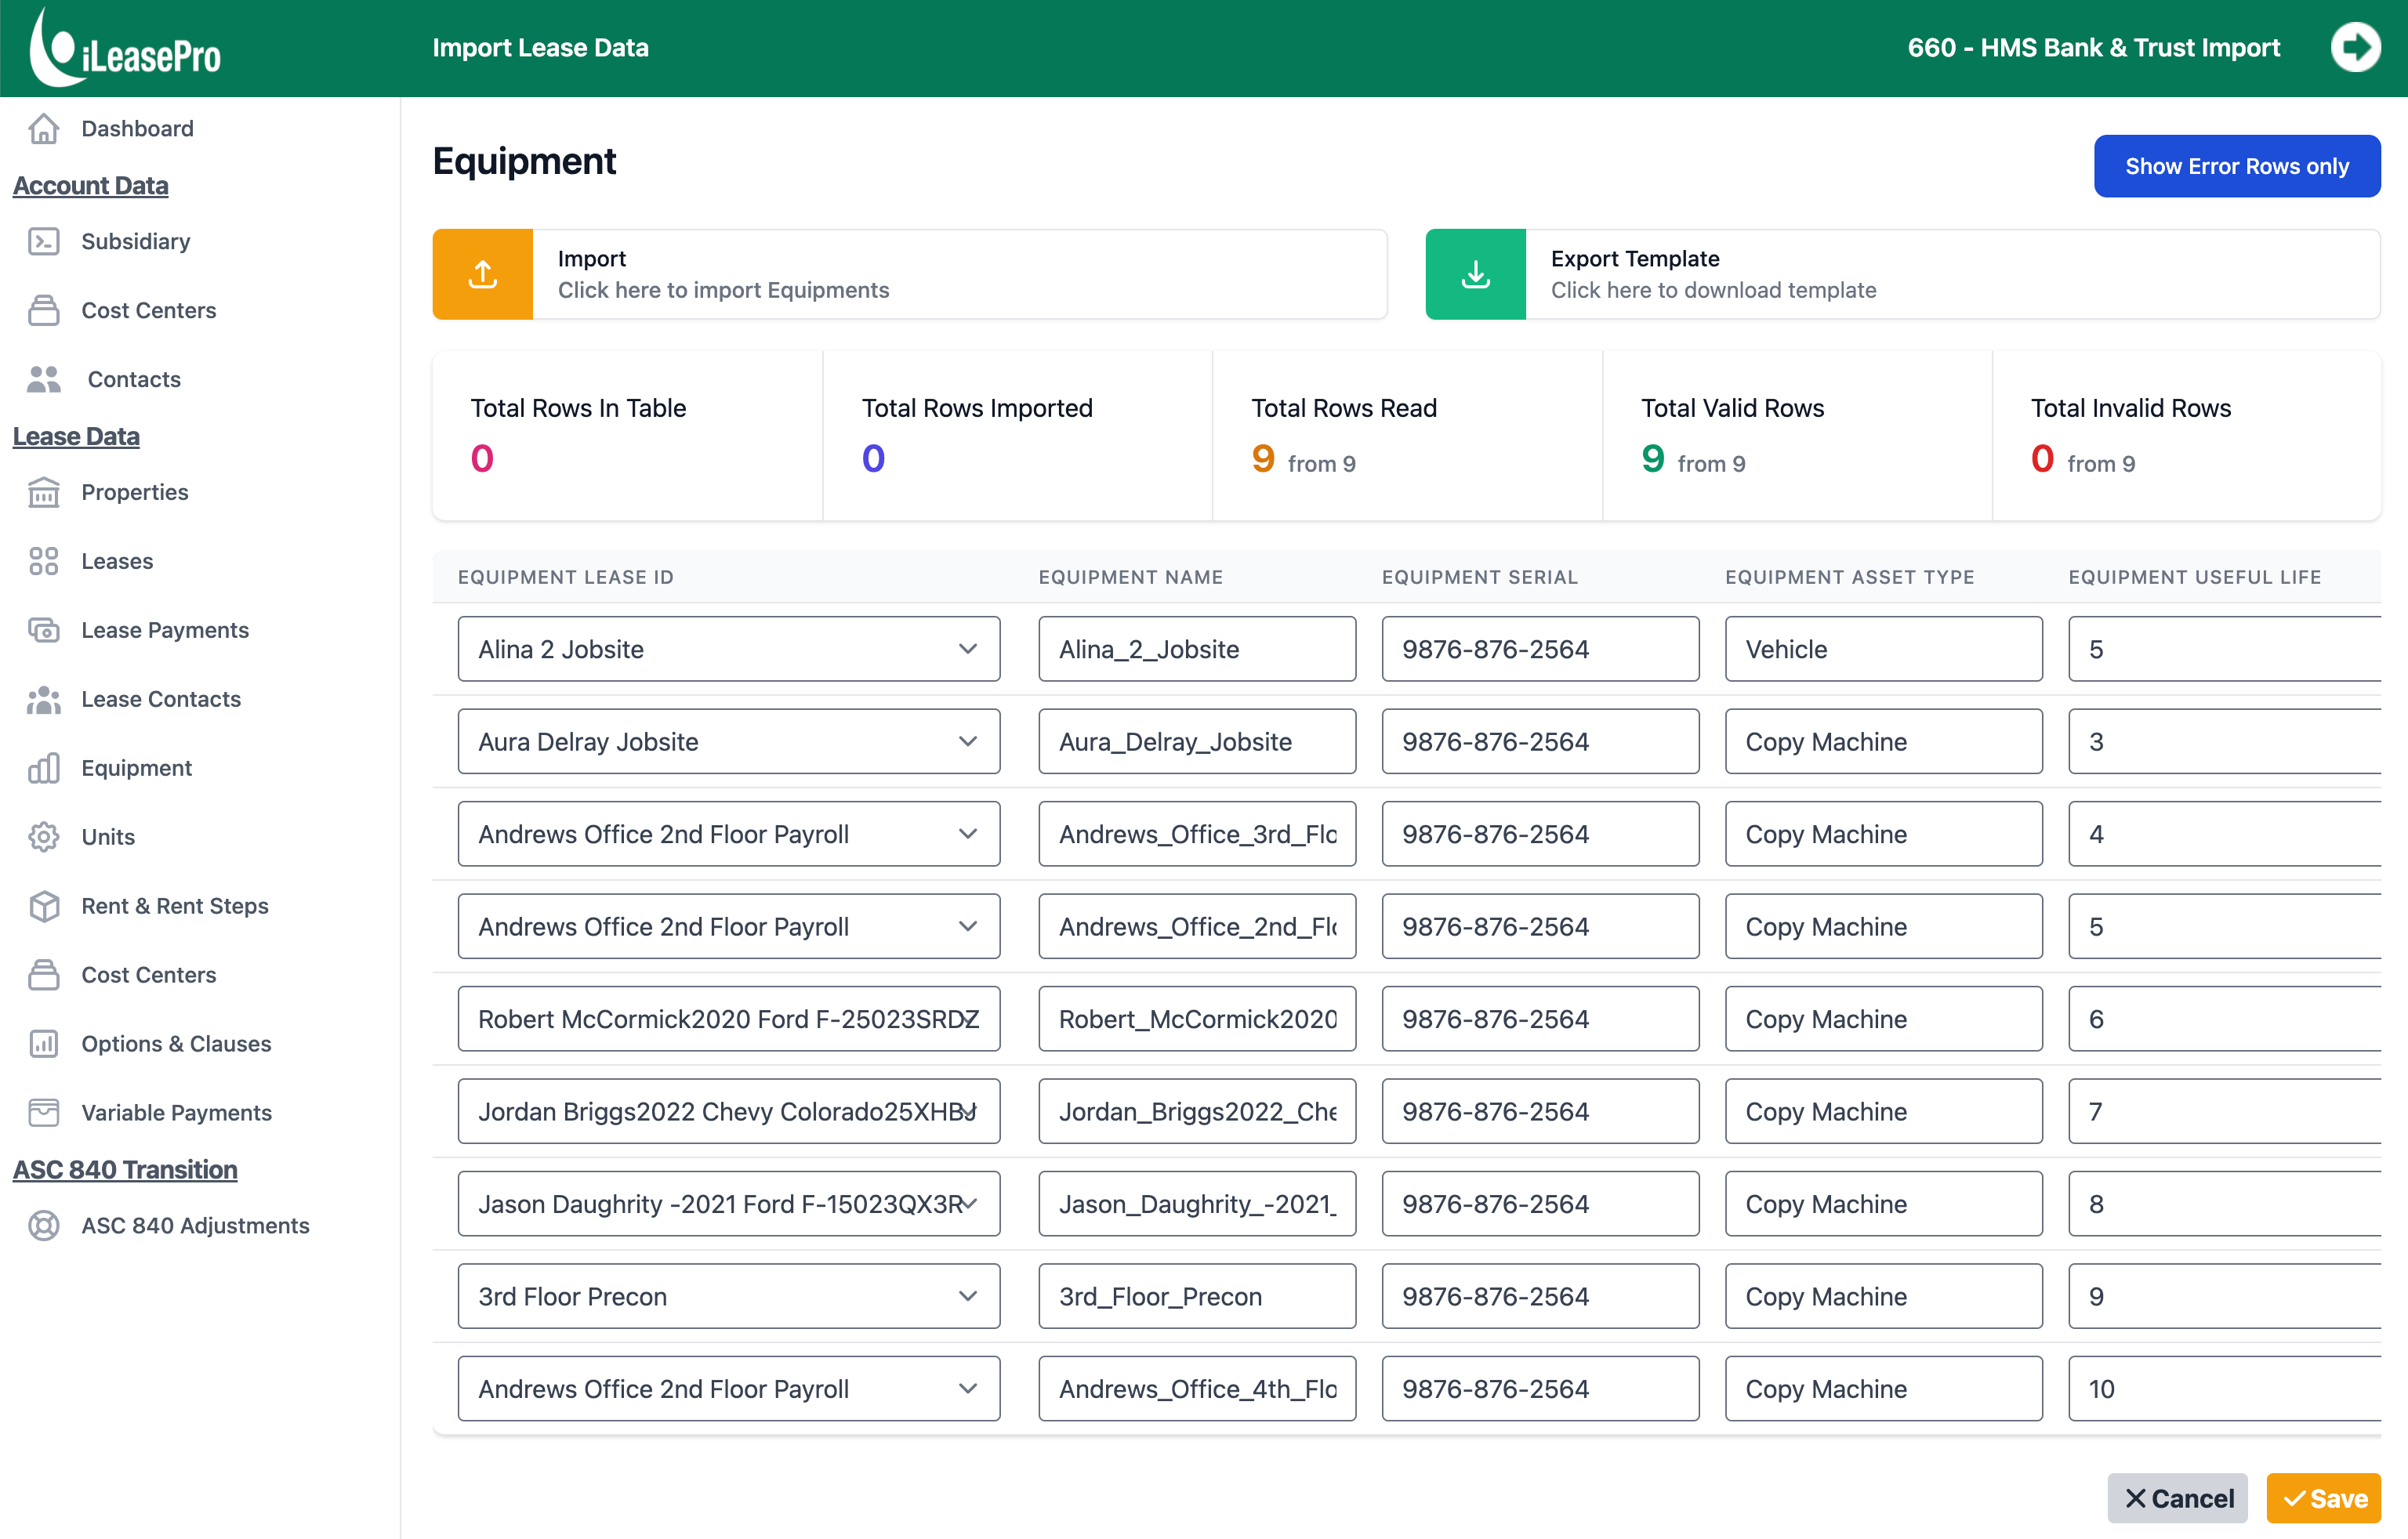Open lease dropdown in Andrews_Office_4th row

click(729, 1389)
